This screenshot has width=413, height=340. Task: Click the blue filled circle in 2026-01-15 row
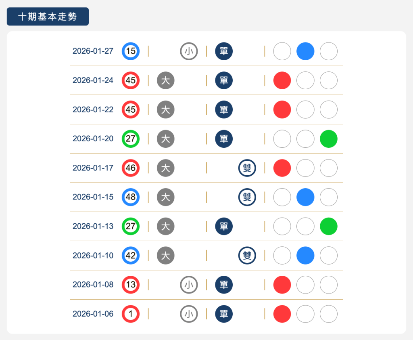click(305, 197)
